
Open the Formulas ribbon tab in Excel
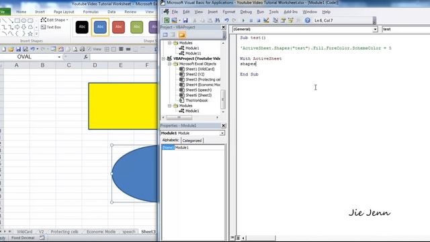[x=91, y=12]
